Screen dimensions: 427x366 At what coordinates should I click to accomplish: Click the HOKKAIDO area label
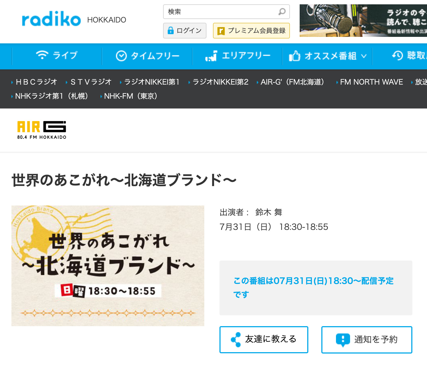[106, 20]
